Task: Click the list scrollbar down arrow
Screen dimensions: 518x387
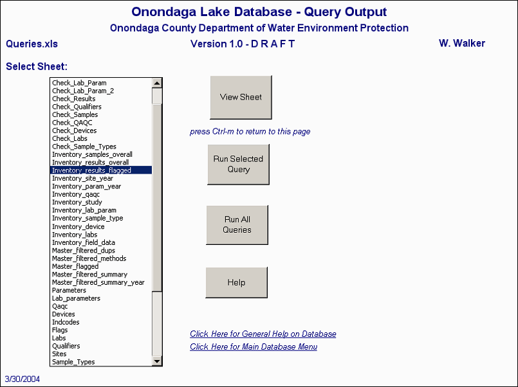Action: [157, 361]
